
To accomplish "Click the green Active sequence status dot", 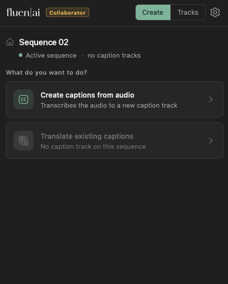I will (21, 55).
